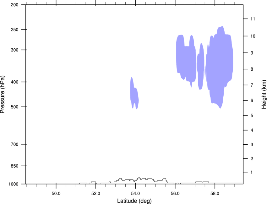The height and width of the screenshot is (204, 267).
Task: Click the 850 pressure tick label
Action: click(x=14, y=166)
